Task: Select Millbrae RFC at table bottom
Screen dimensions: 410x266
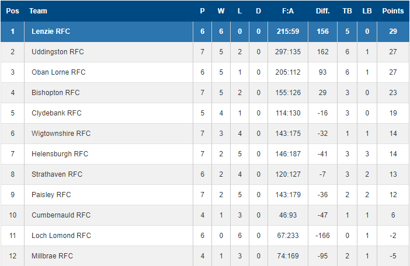Action: (52, 256)
